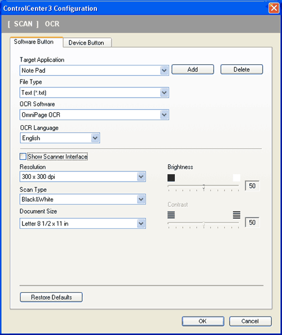Click the Restore Defaults button
This screenshot has width=282, height=335.
coord(51,297)
